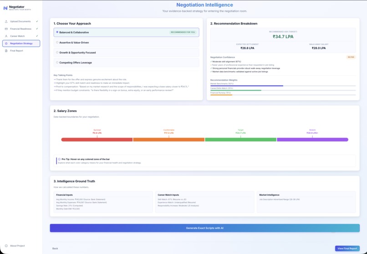Click the Comfortable ₹17.2 LPA label
This screenshot has width=367, height=254.
[x=169, y=132]
